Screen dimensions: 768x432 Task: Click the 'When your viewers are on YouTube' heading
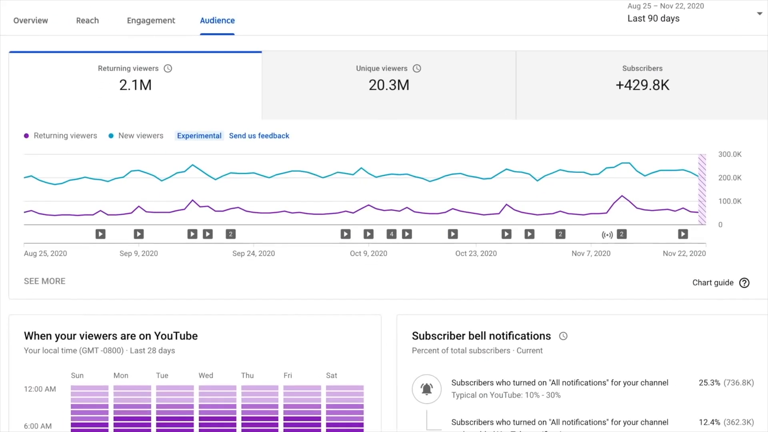point(111,336)
